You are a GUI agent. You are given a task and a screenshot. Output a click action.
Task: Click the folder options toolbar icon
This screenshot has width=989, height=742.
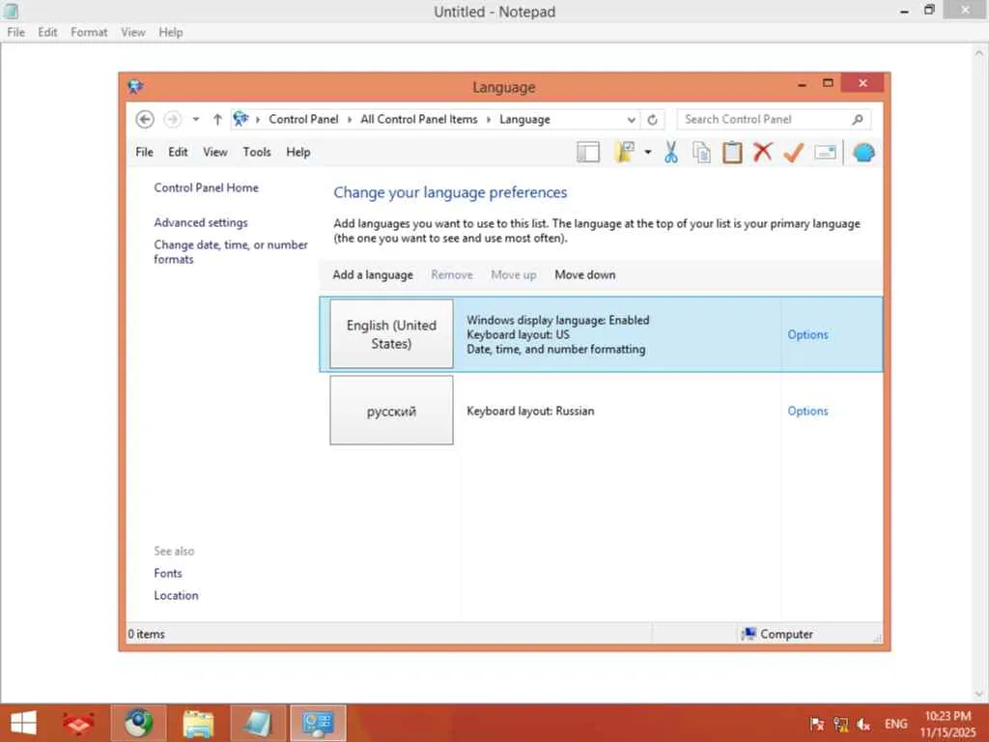(x=625, y=152)
